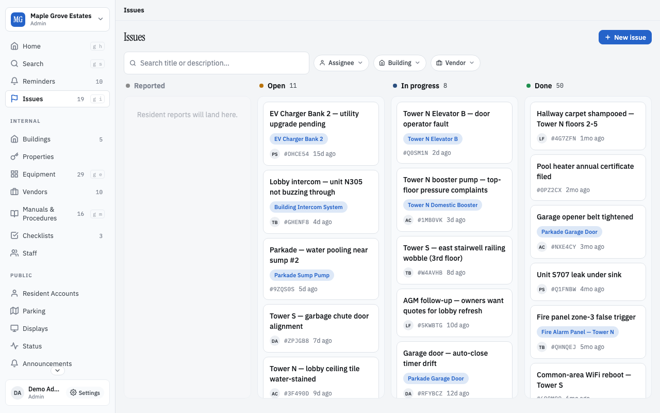Click the Announcements bell icon
660x413 pixels.
(x=14, y=363)
